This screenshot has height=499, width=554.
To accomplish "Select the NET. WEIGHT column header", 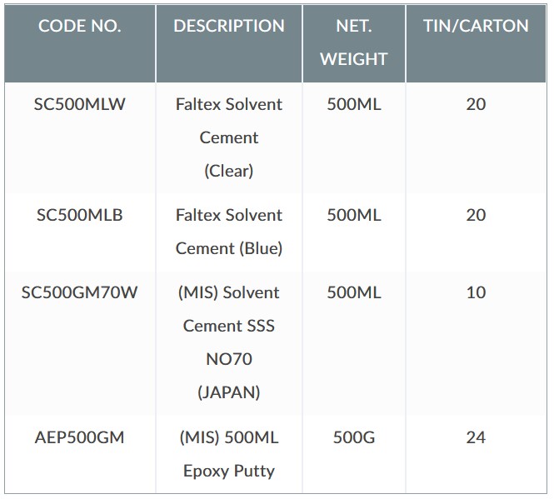I will (354, 42).
